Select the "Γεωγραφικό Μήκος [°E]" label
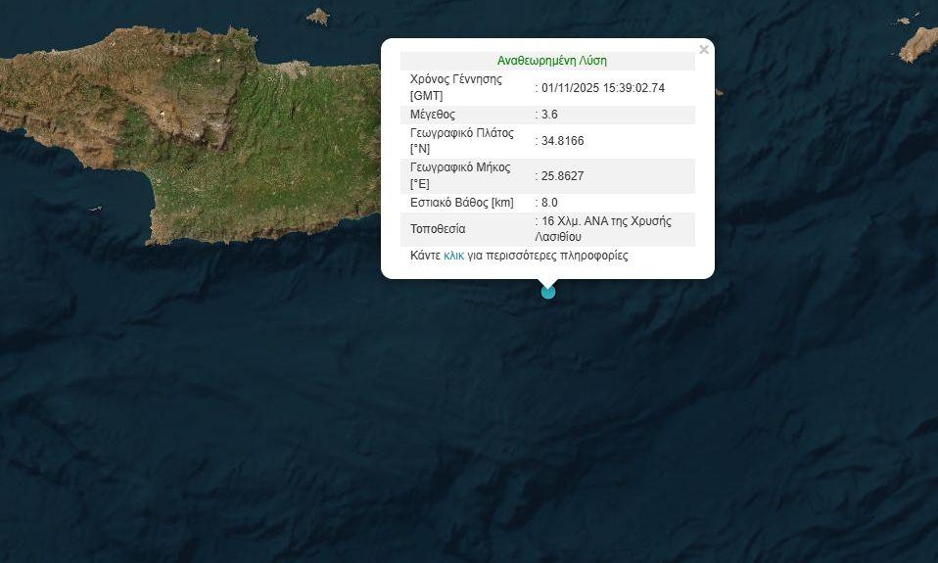This screenshot has width=938, height=563. point(459,175)
